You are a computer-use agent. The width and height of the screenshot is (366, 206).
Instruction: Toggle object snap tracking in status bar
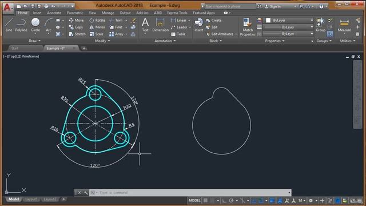(x=254, y=200)
